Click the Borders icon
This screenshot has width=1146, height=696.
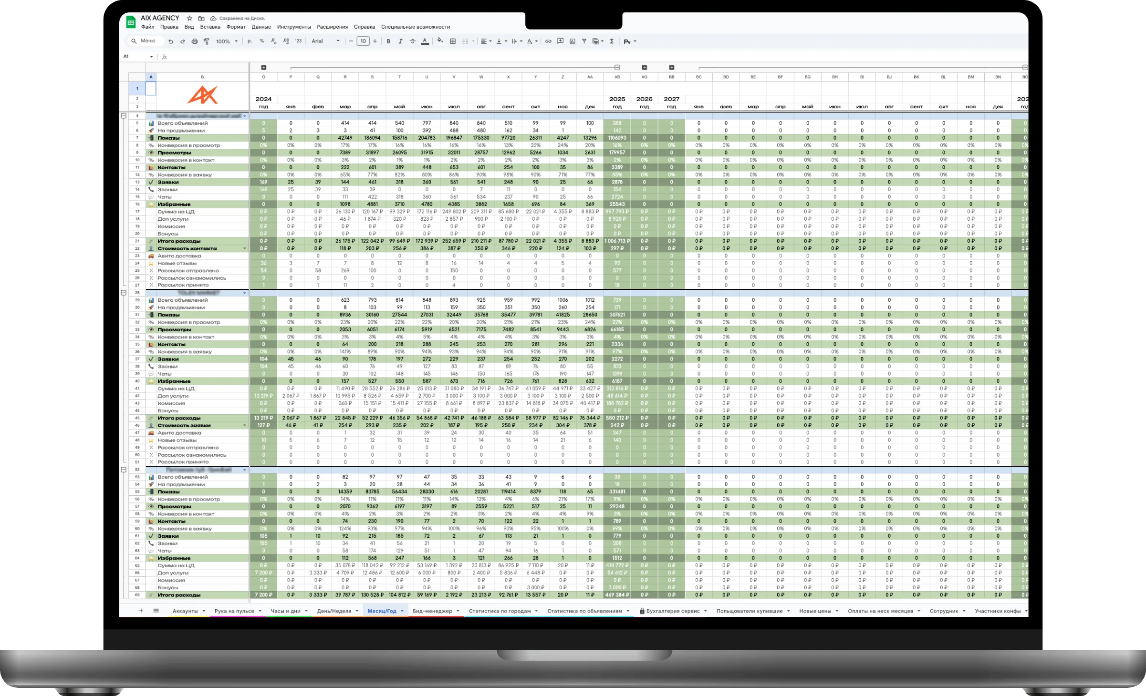tap(453, 41)
